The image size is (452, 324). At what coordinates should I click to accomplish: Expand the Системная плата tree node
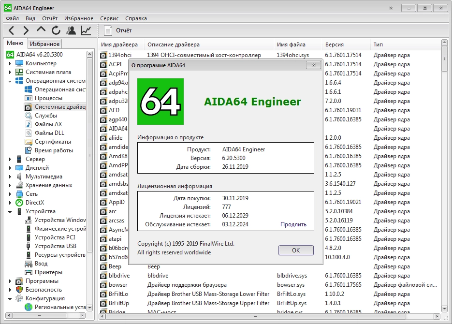tap(10, 72)
